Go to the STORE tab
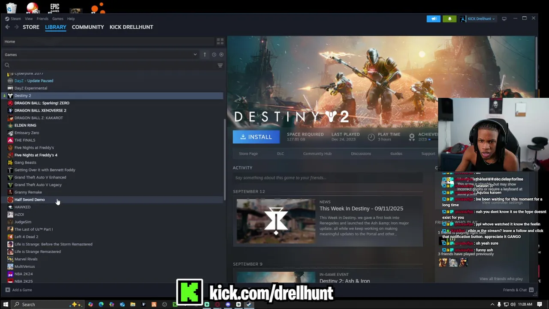 (x=31, y=27)
